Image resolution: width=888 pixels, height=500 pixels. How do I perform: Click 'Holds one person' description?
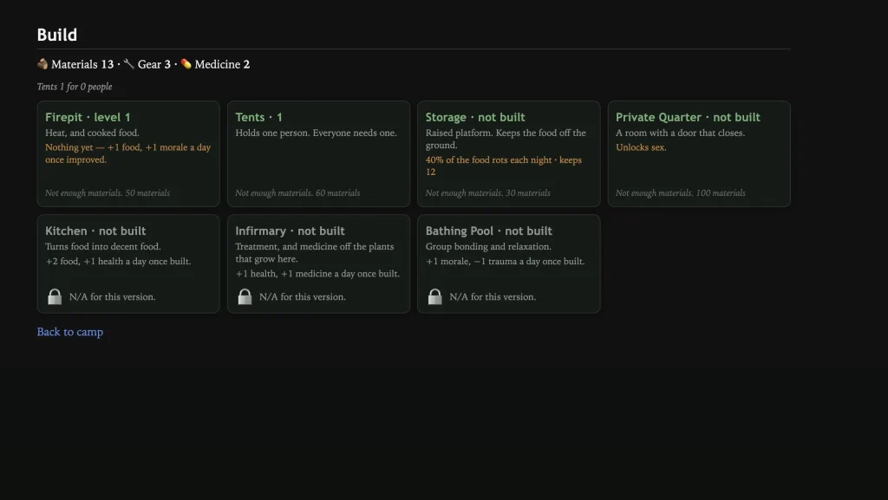[x=316, y=133]
